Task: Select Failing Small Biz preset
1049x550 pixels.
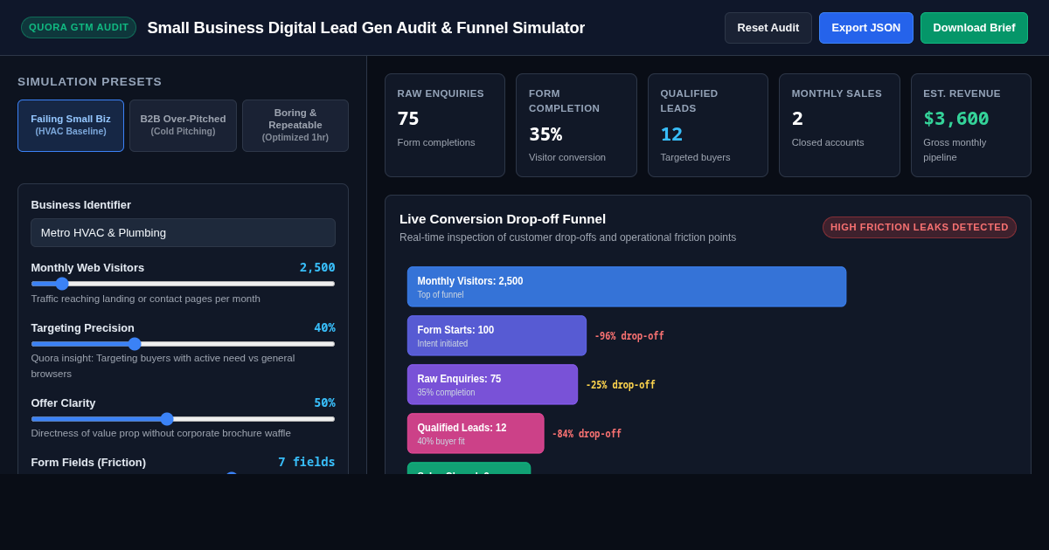Action: pos(71,126)
